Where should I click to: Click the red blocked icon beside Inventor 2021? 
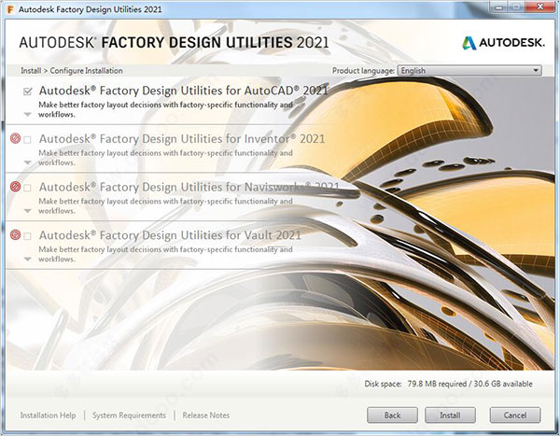pos(15,138)
